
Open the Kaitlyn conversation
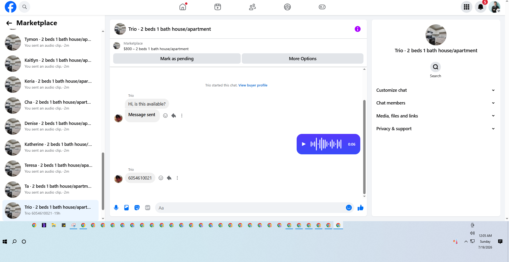tap(50, 63)
